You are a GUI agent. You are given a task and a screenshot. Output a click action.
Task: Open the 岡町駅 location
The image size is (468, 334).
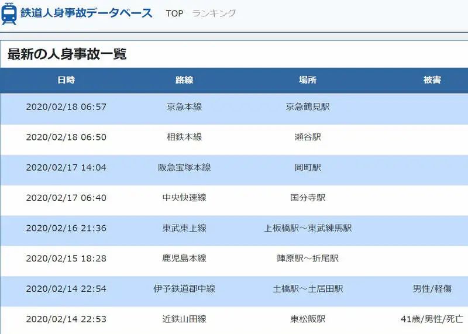point(308,167)
